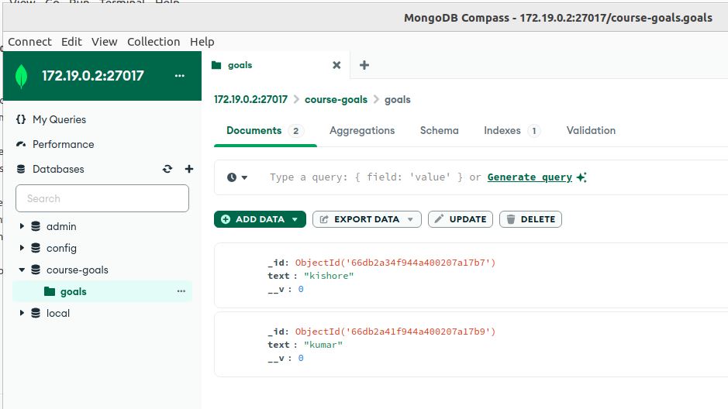Expand the admin database
Image resolution: width=728 pixels, height=409 pixels.
(22, 226)
